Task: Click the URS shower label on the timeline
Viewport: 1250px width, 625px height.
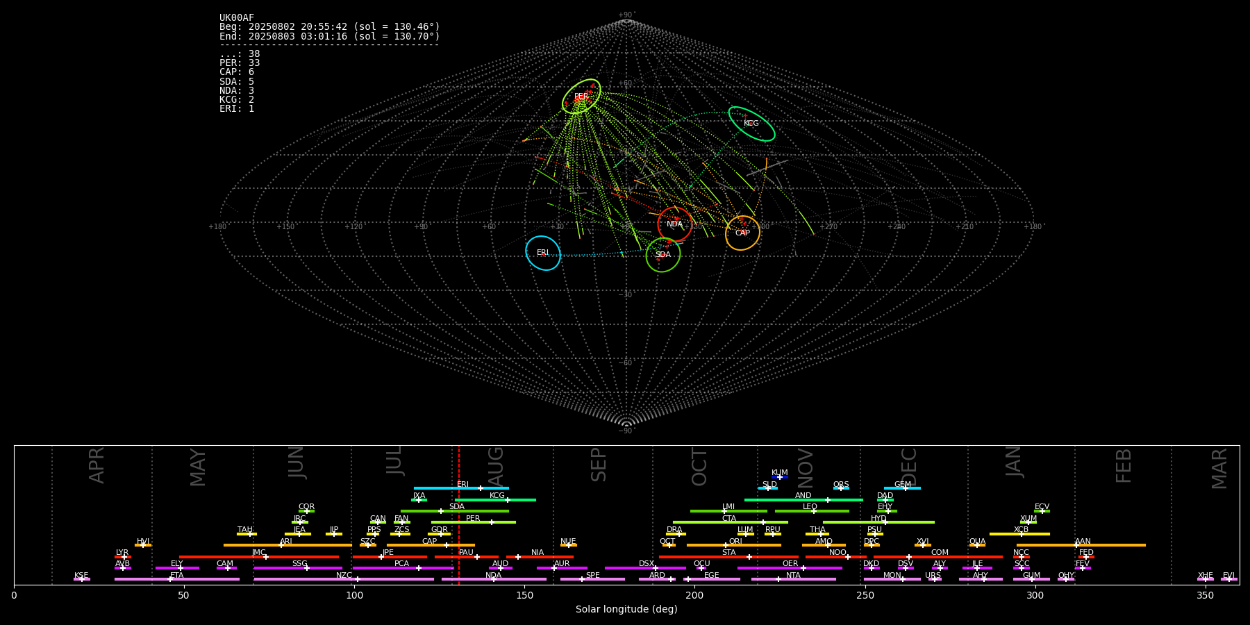Action: pos(933,576)
